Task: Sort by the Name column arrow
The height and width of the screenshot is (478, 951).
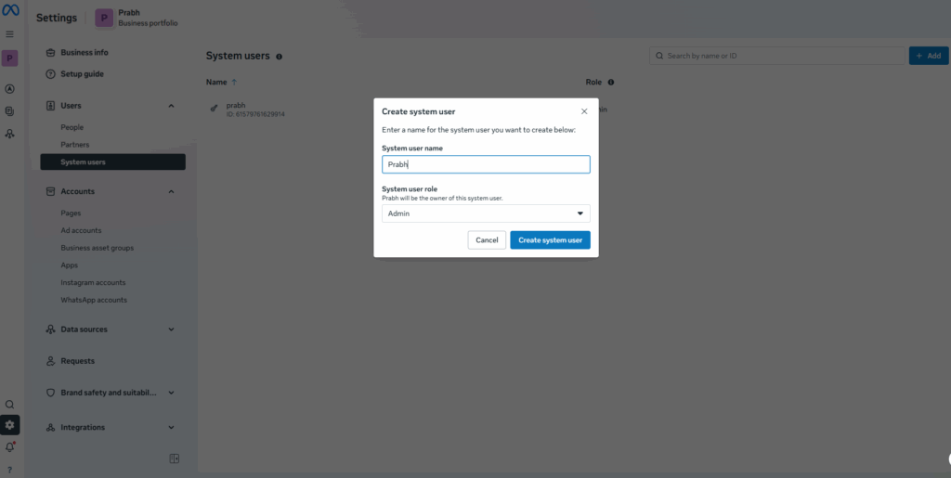Action: click(234, 82)
